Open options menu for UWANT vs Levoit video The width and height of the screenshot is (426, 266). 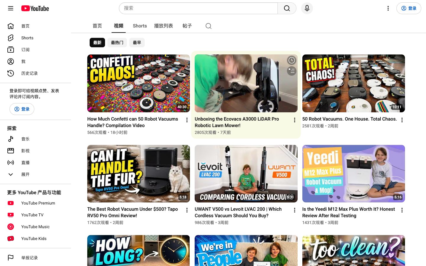295,210
